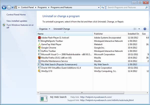The width and height of the screenshot is (150, 105).
Task: Sort by Size column header
Action: coord(145,34)
